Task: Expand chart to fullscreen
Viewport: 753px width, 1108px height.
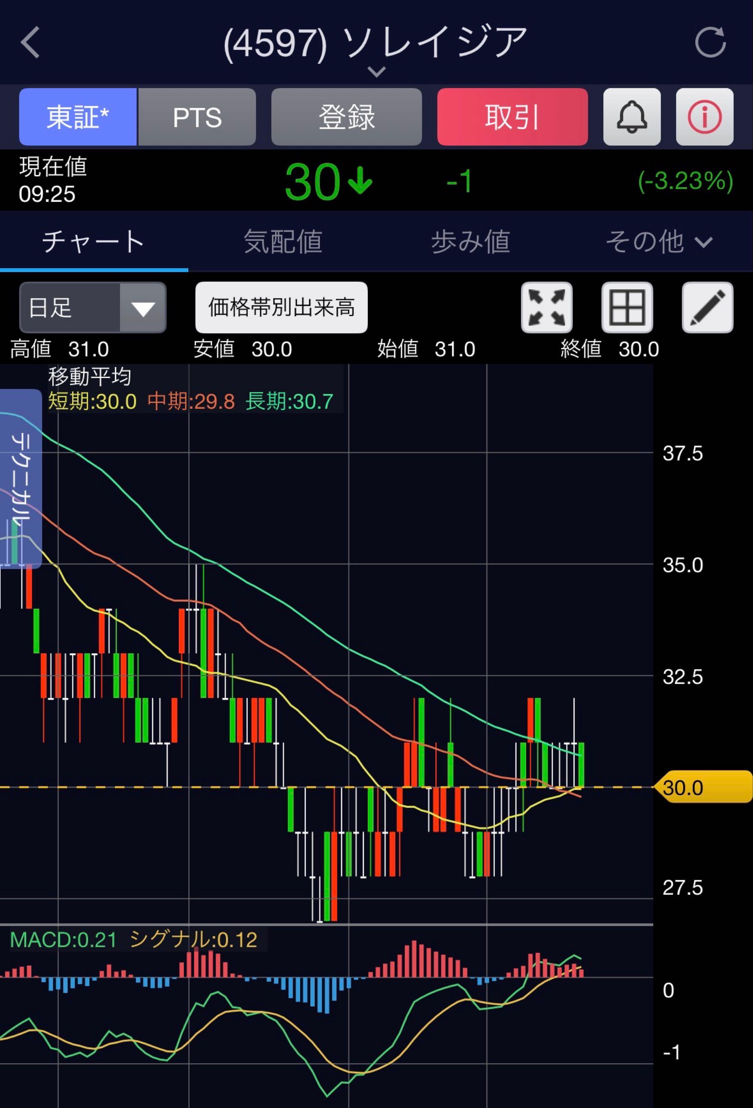Action: pyautogui.click(x=547, y=307)
